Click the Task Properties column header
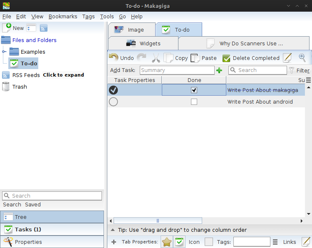The width and height of the screenshot is (312, 248). click(x=134, y=80)
